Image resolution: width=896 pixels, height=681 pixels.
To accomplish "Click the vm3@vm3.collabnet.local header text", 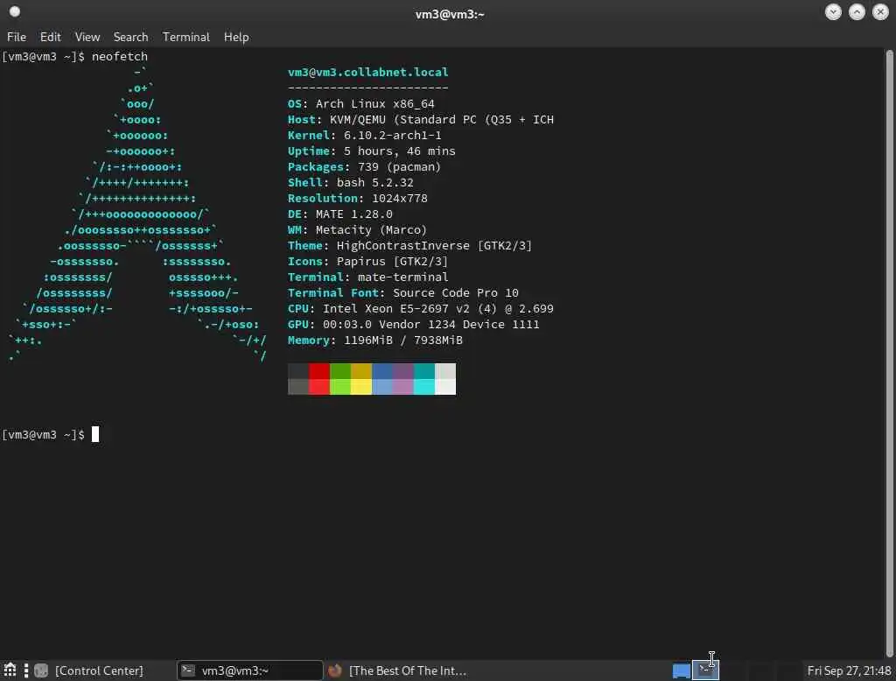I will pyautogui.click(x=368, y=72).
